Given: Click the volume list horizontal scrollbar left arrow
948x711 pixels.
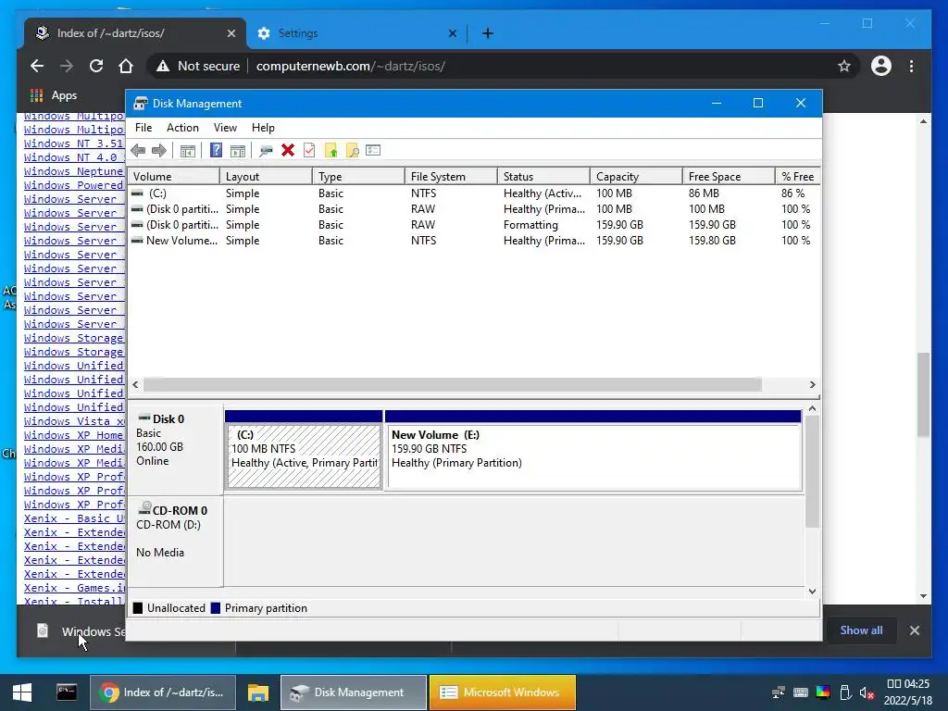Looking at the screenshot, I should [x=135, y=384].
